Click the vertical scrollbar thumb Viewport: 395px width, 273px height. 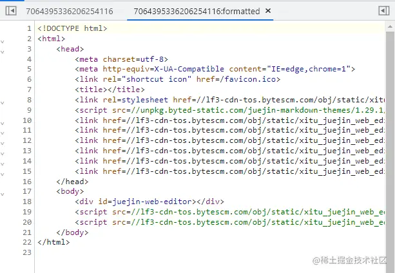click(x=390, y=151)
